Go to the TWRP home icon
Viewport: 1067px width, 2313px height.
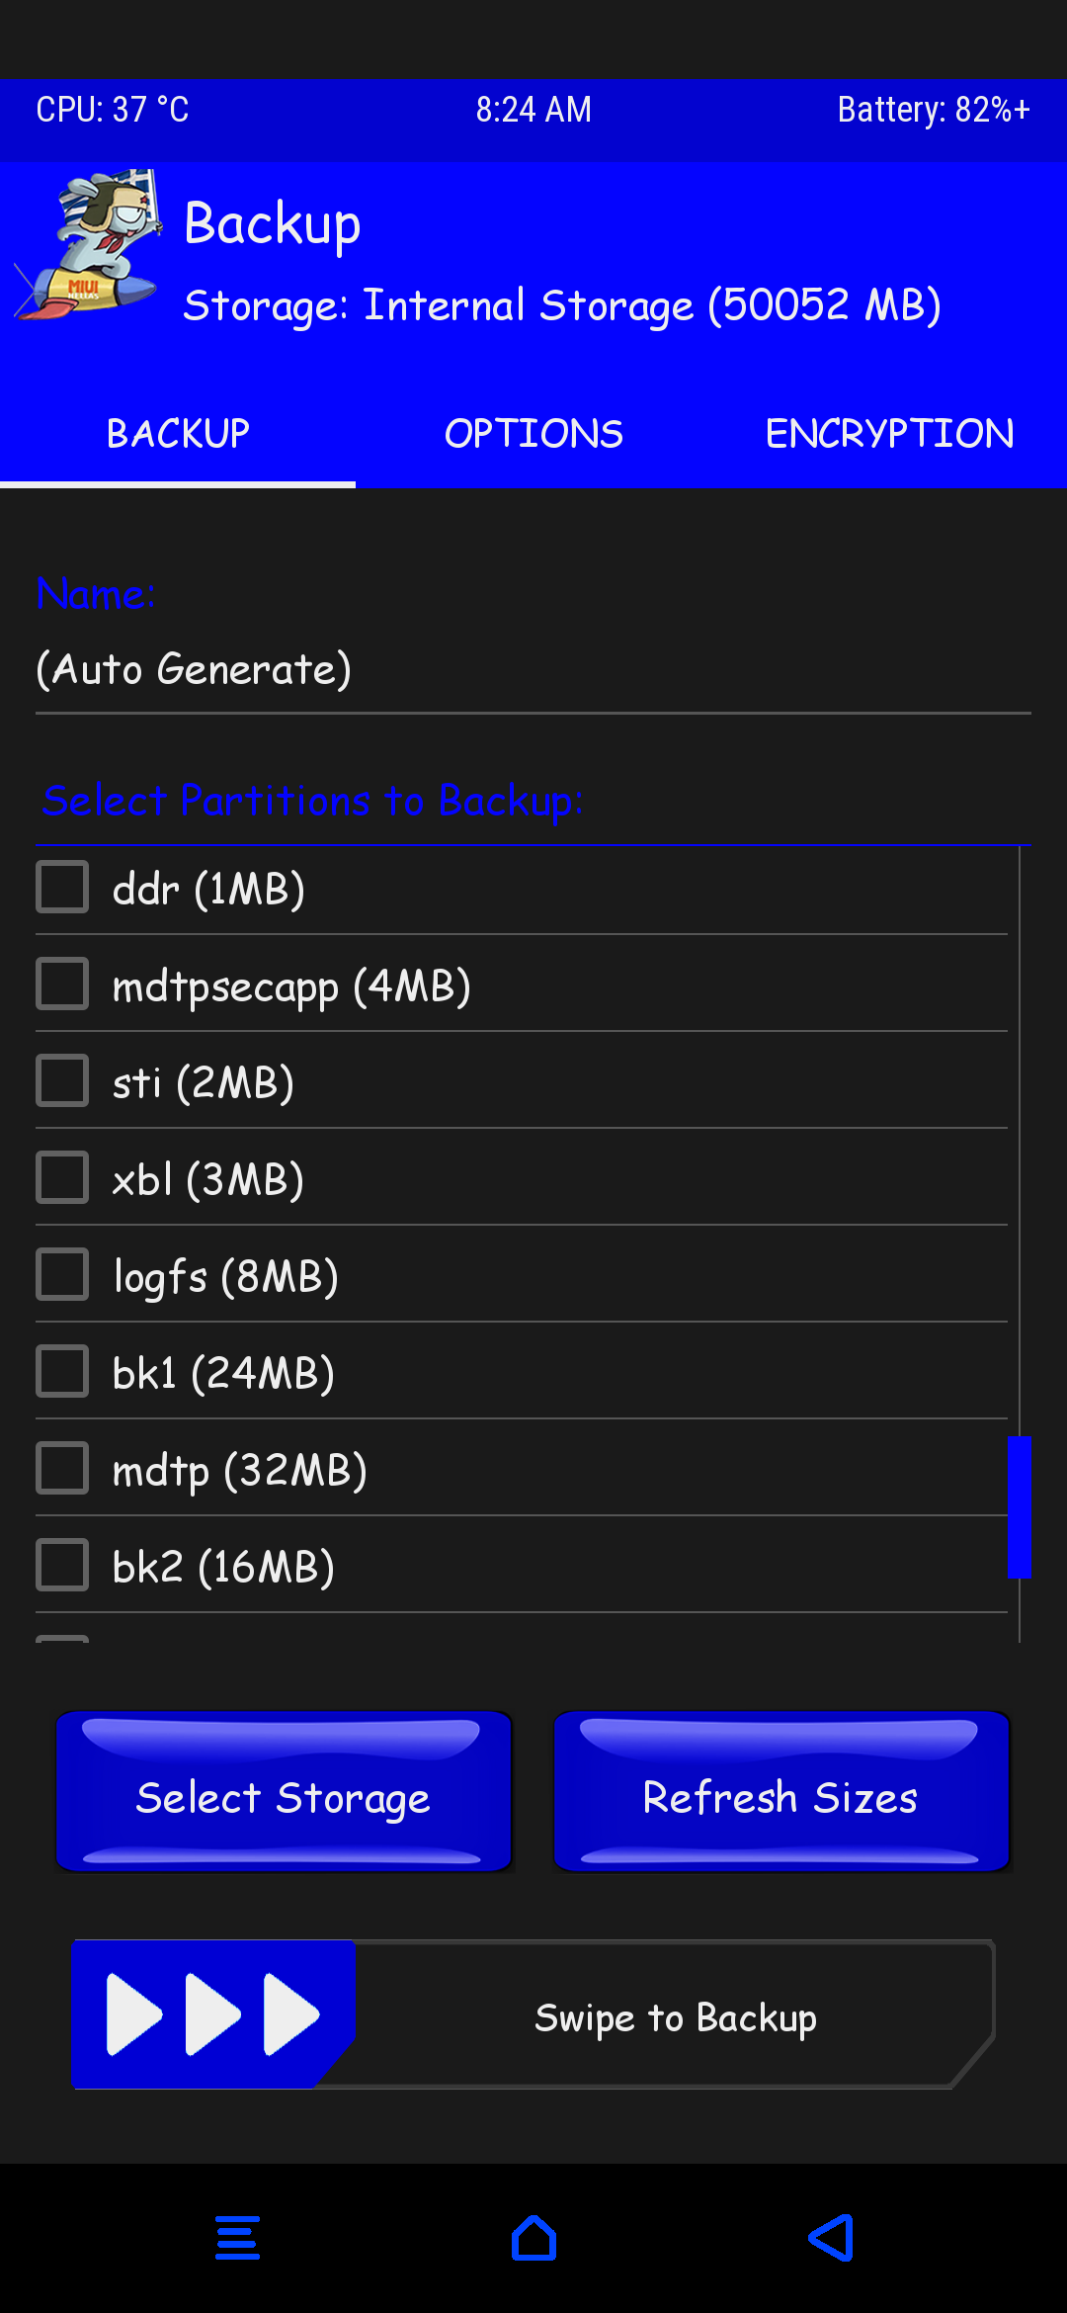click(x=533, y=2238)
